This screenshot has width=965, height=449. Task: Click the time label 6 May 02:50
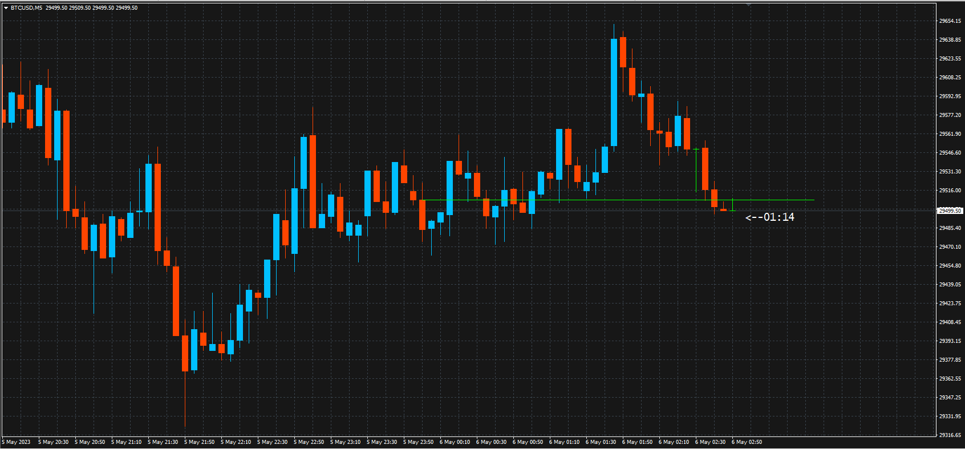(x=747, y=442)
